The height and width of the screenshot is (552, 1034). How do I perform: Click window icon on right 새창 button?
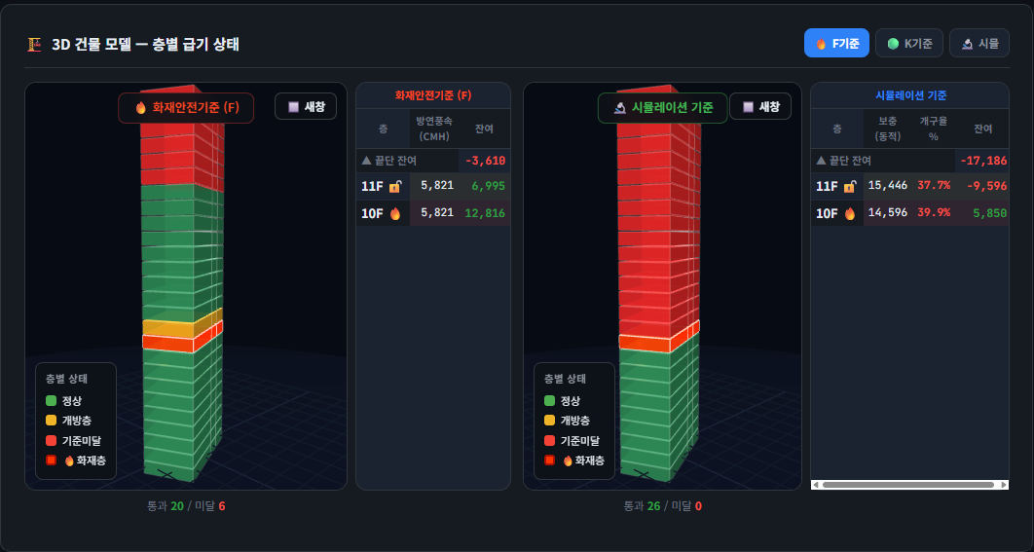(x=748, y=107)
